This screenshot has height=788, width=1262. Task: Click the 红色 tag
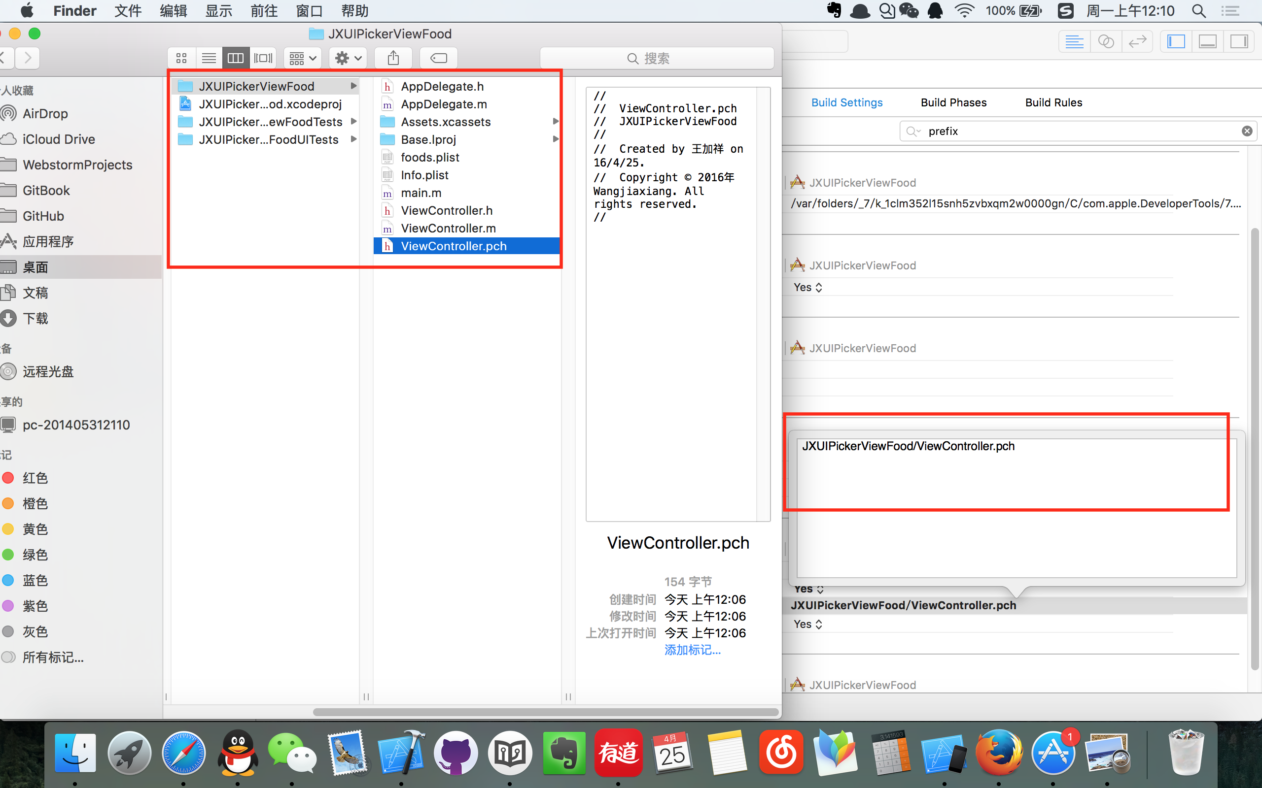click(35, 478)
